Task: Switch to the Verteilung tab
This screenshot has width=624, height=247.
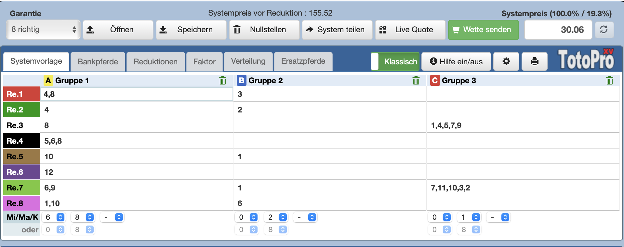Action: [248, 61]
